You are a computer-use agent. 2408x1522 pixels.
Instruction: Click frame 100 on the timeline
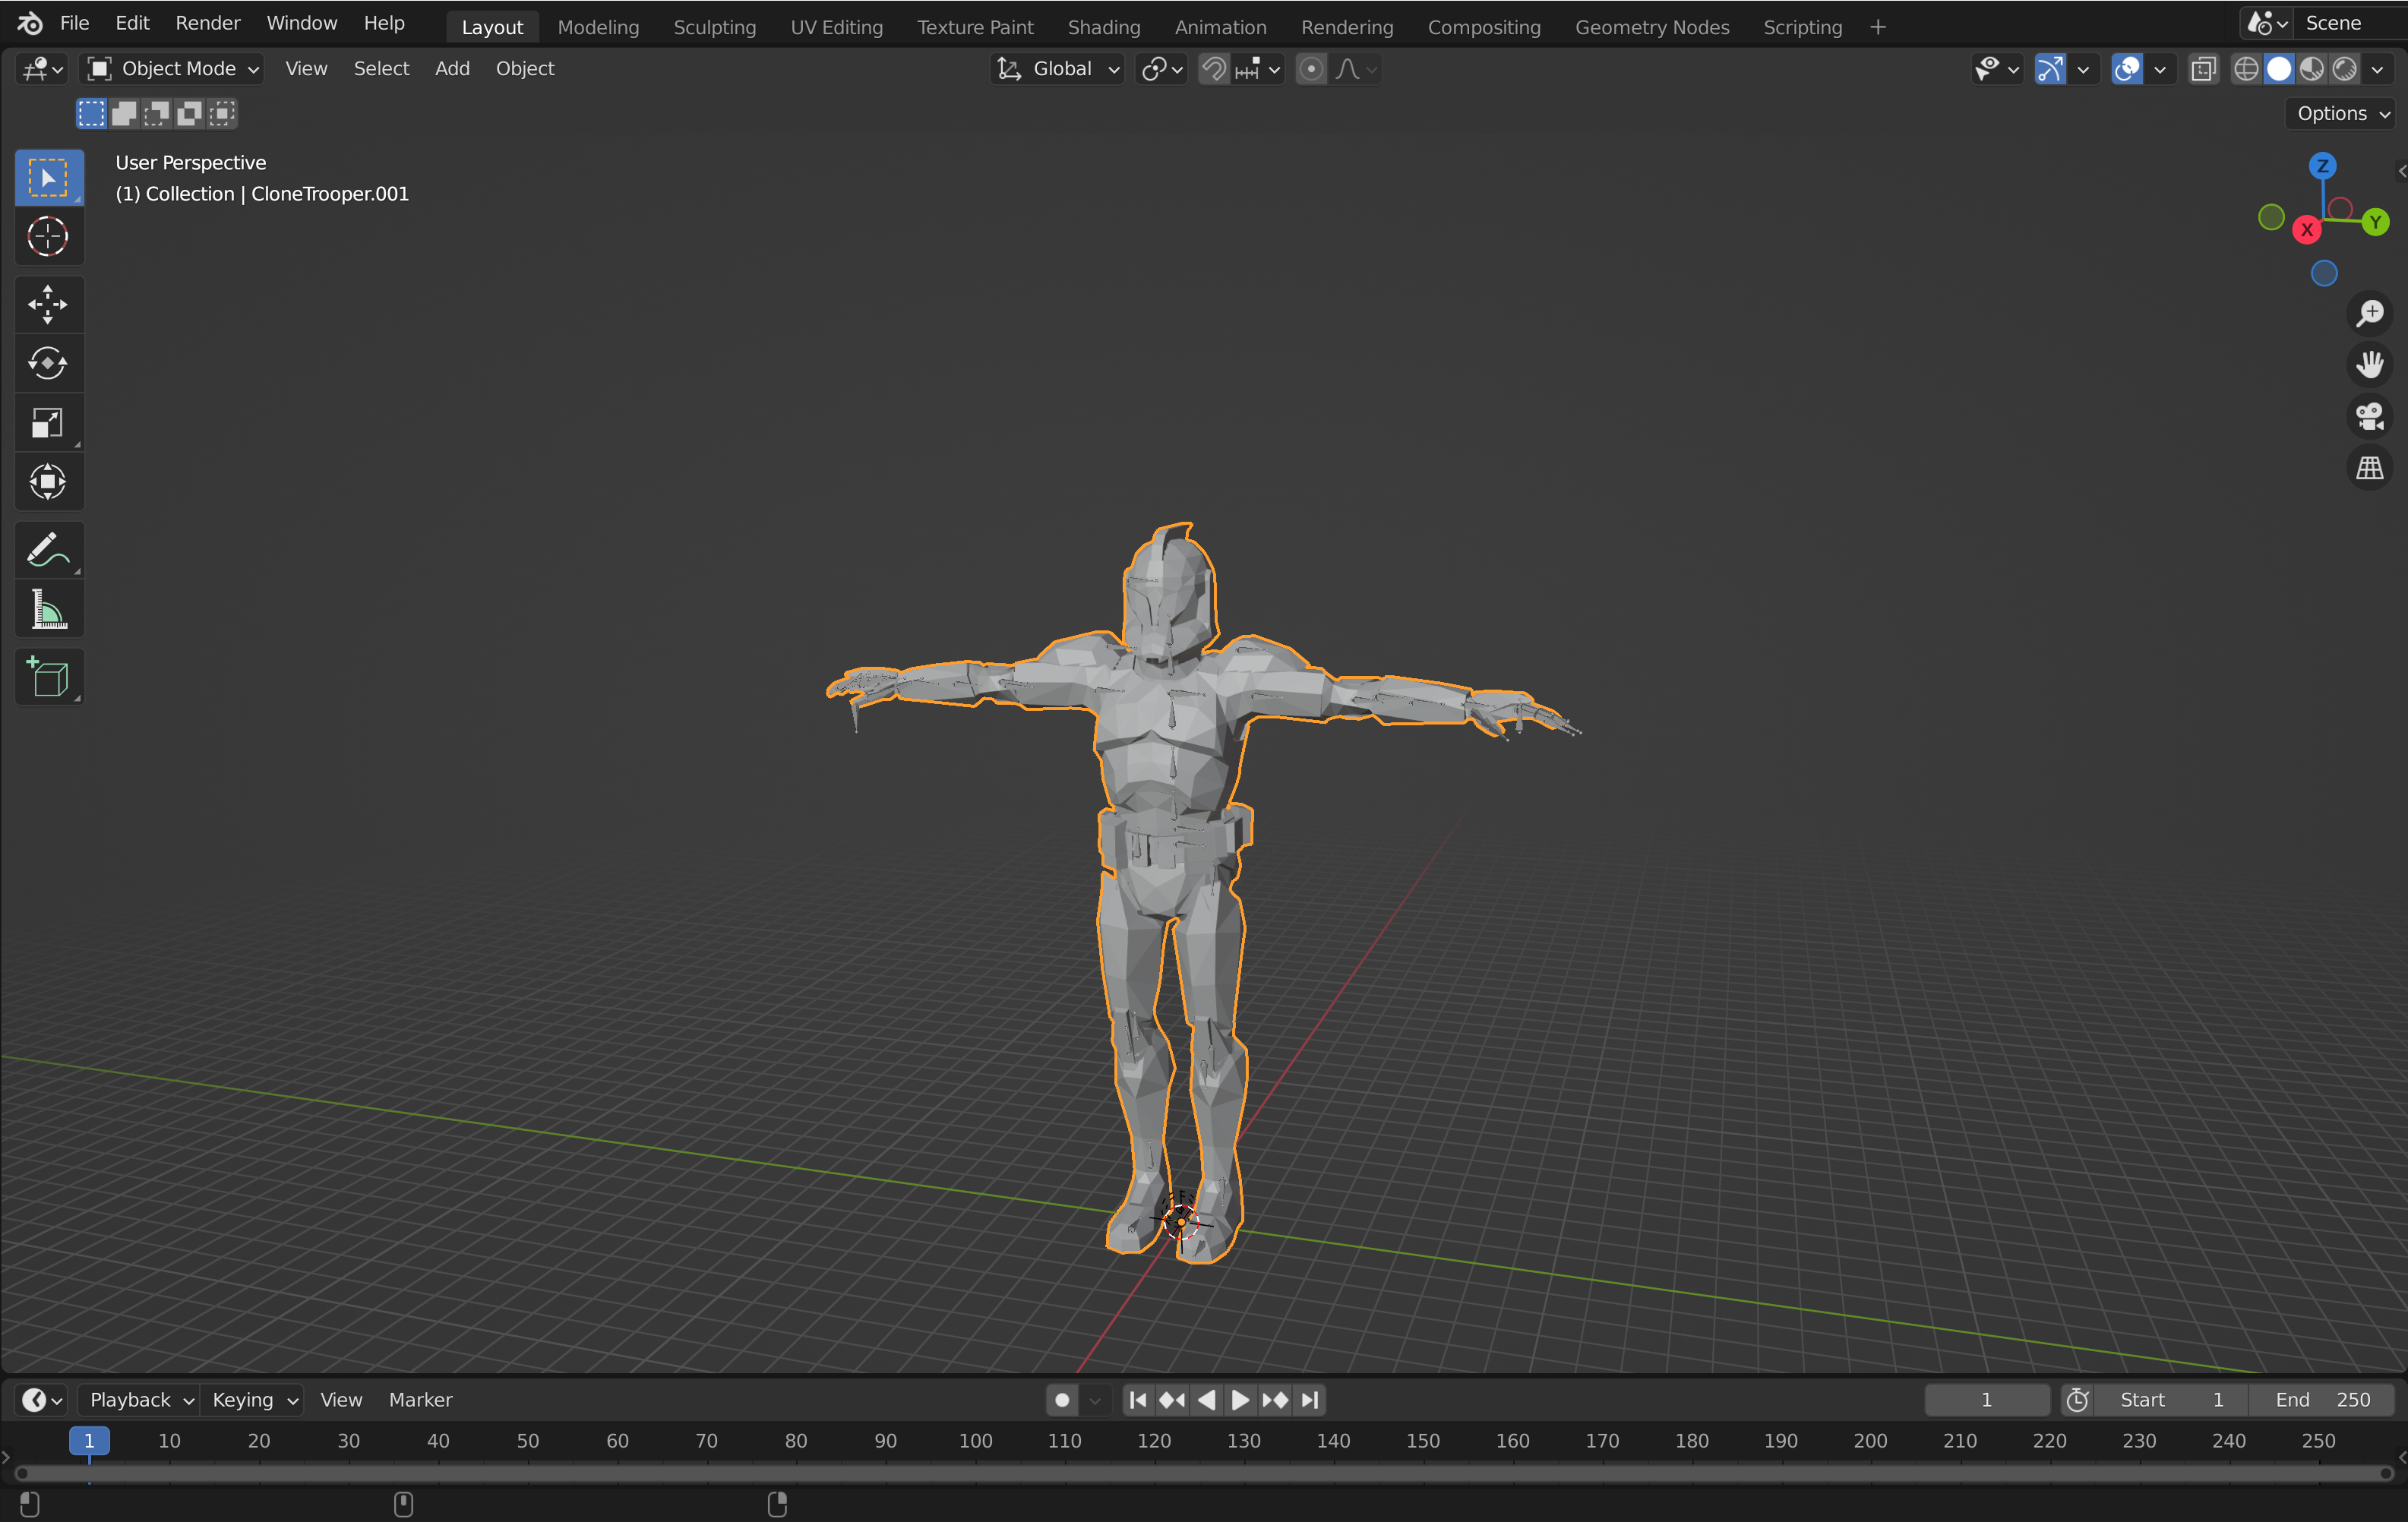coord(975,1441)
